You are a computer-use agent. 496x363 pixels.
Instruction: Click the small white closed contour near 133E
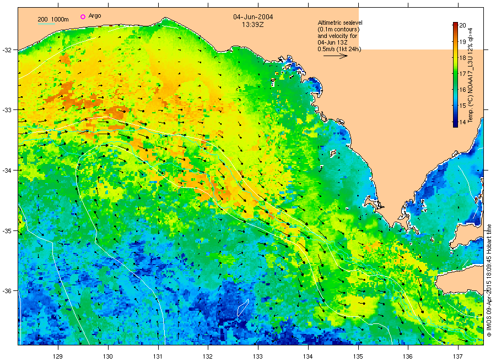pos(242,308)
